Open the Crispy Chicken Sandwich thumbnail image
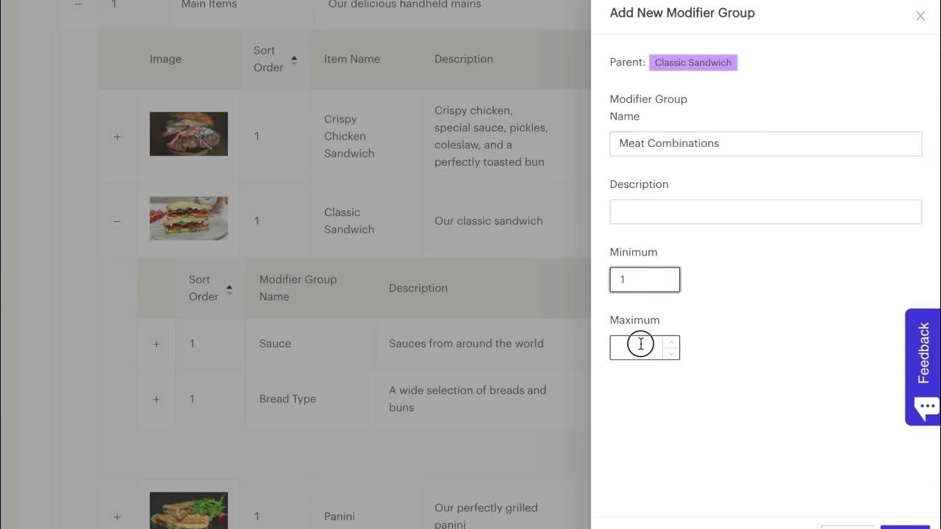Image resolution: width=941 pixels, height=529 pixels. pos(188,134)
